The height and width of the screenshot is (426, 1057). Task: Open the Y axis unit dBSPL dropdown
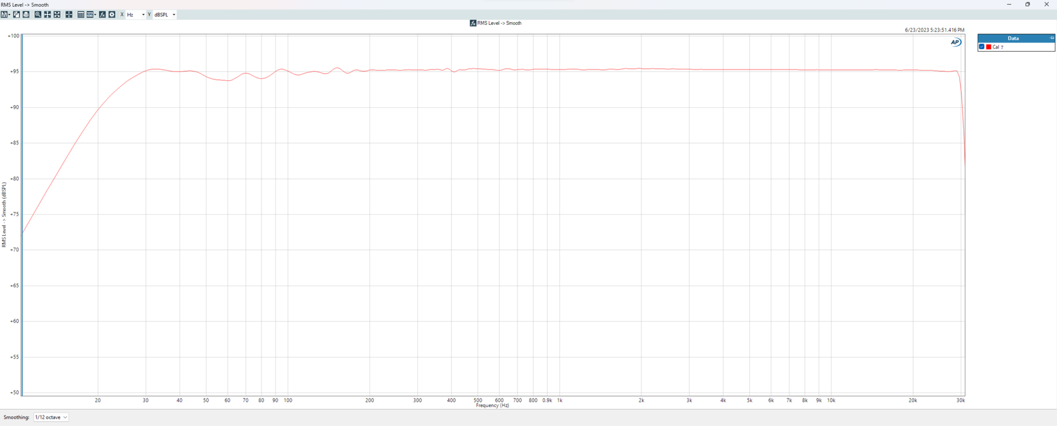pyautogui.click(x=165, y=15)
